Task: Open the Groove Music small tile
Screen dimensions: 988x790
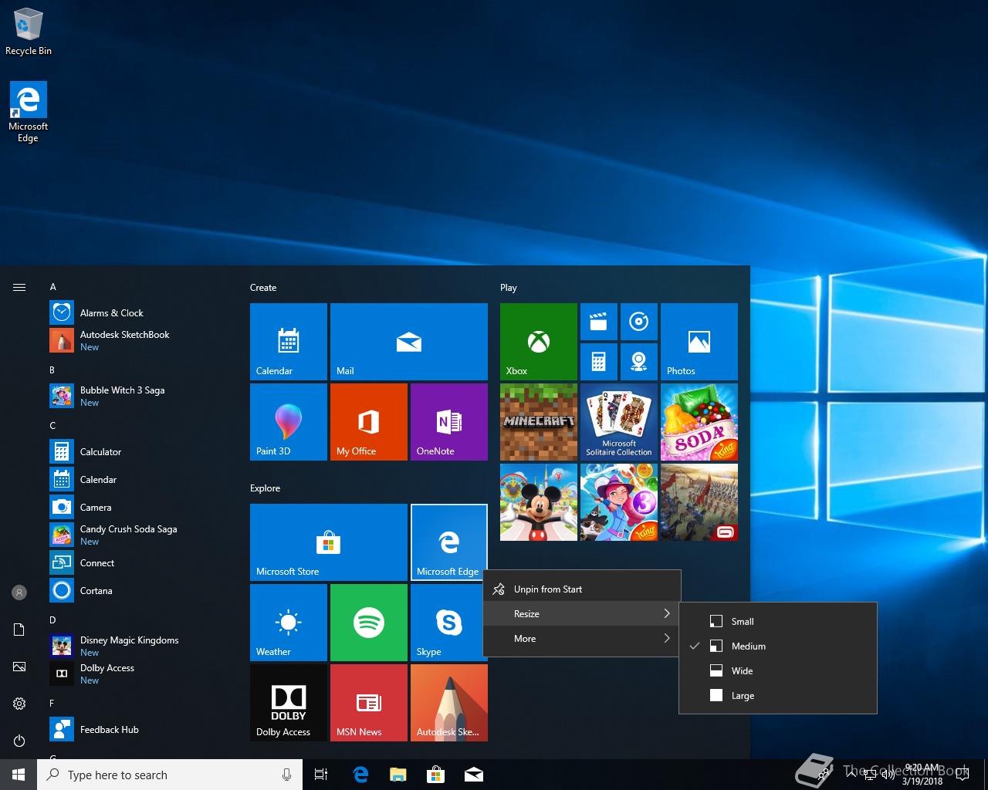Action: pyautogui.click(x=639, y=322)
